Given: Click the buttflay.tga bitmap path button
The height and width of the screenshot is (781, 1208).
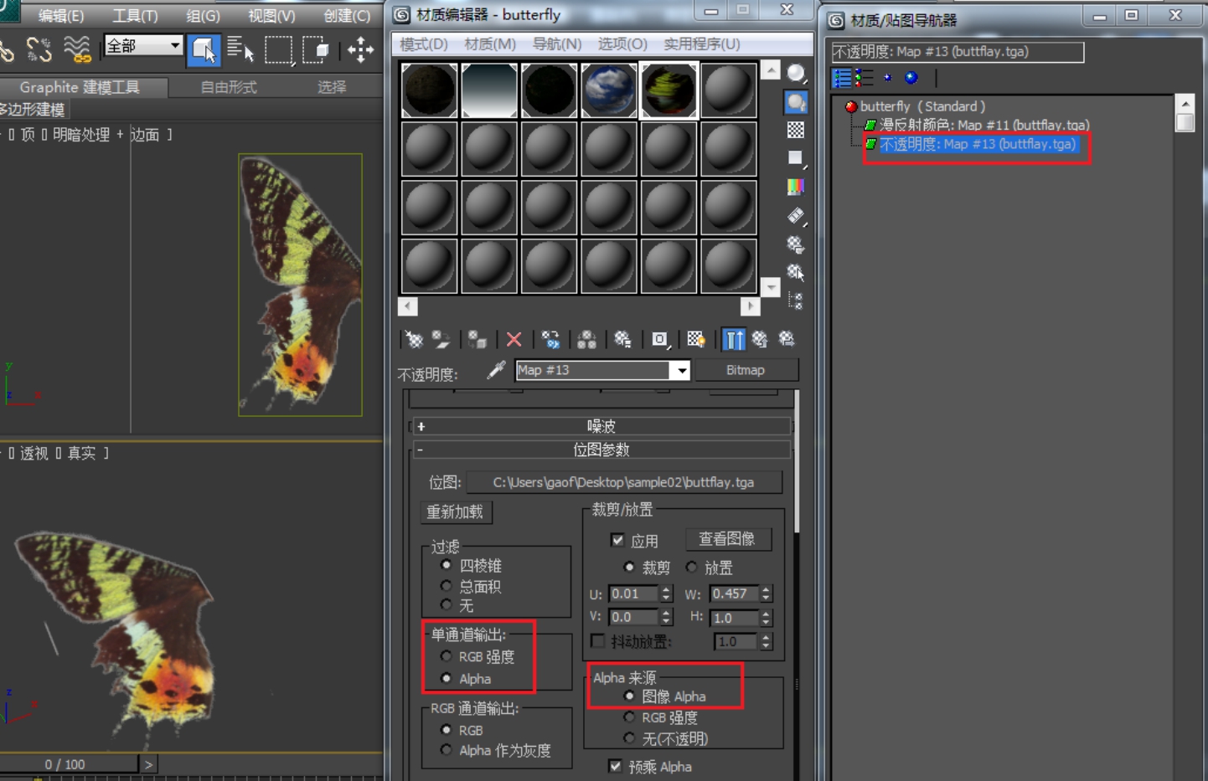Looking at the screenshot, I should click(x=624, y=482).
